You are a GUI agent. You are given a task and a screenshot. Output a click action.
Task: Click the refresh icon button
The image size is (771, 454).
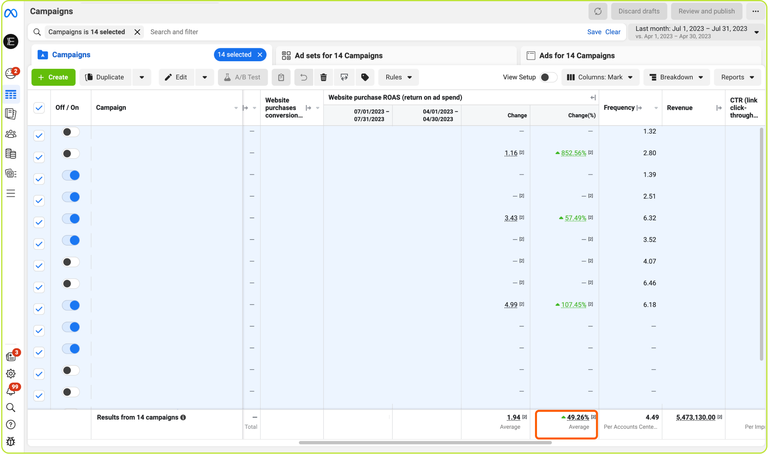(597, 11)
